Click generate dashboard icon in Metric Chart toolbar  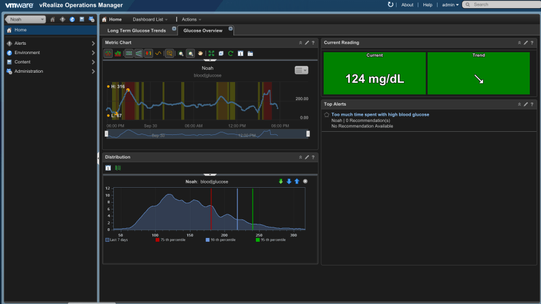(x=250, y=53)
